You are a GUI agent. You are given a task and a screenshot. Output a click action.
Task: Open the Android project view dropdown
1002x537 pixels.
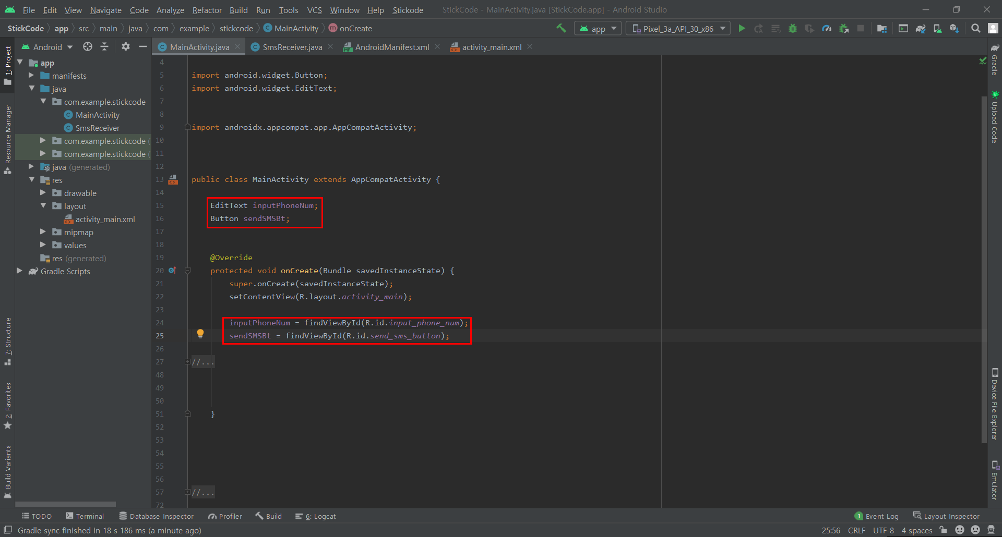click(x=47, y=47)
